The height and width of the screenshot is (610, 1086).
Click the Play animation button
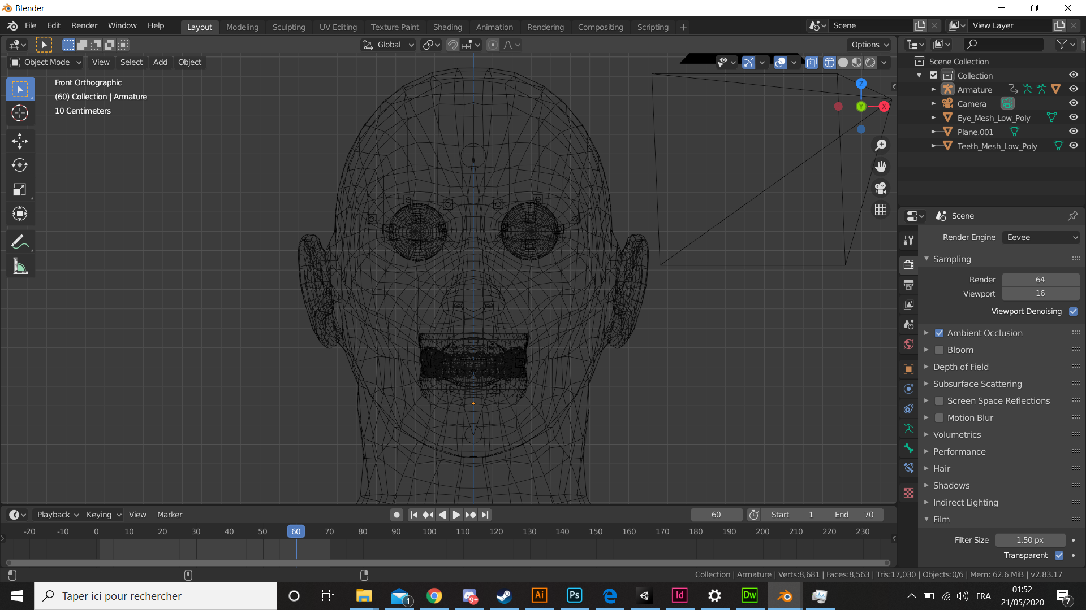[x=456, y=515]
